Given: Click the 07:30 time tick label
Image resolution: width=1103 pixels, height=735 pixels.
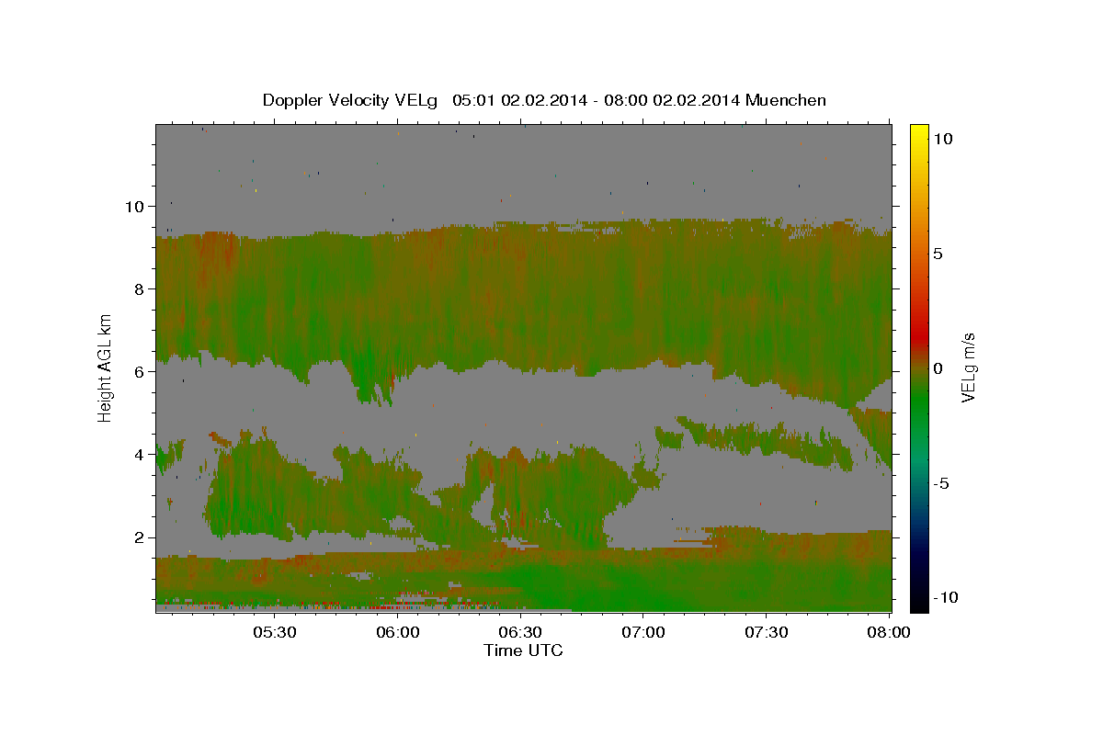Looking at the screenshot, I should (x=766, y=632).
